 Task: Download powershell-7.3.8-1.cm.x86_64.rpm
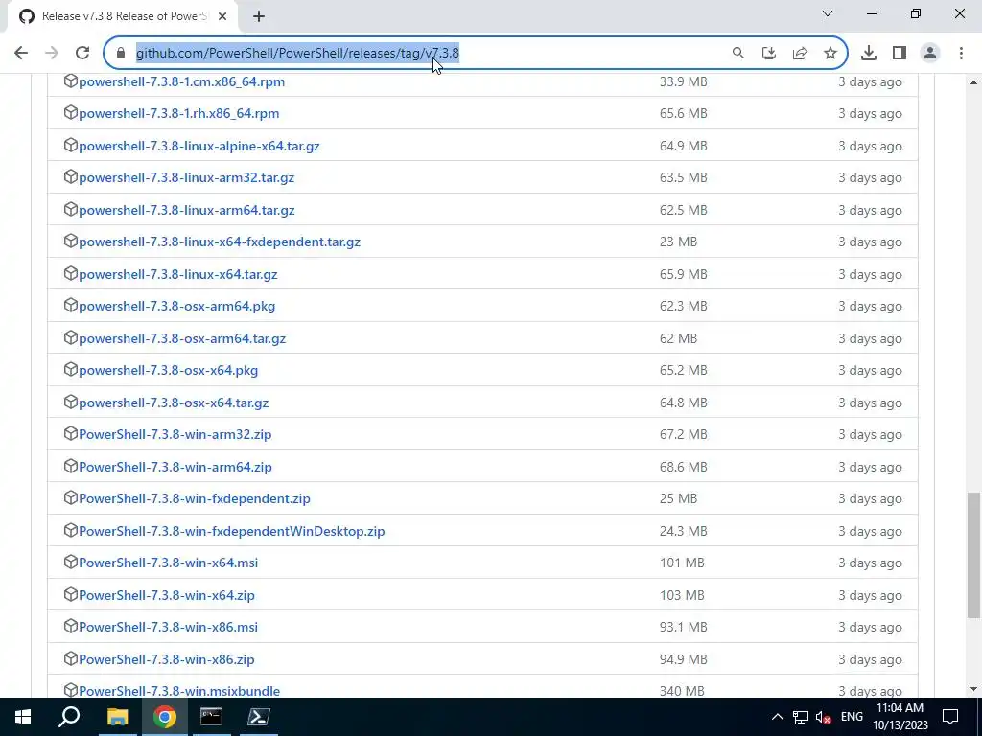click(x=181, y=81)
